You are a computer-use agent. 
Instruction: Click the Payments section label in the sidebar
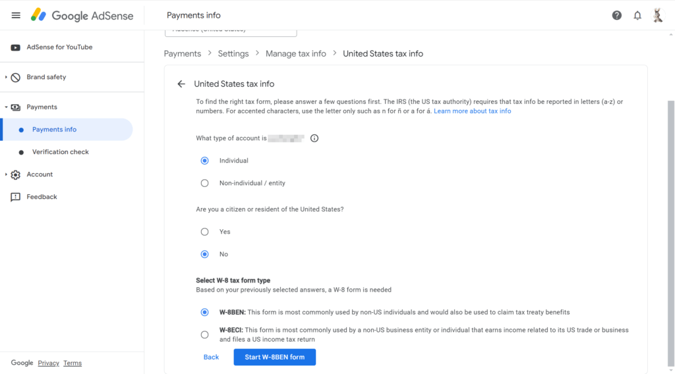point(42,107)
